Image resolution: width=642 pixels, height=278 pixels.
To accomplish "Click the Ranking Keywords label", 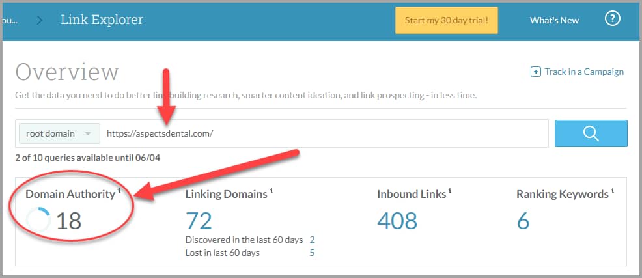I will click(563, 194).
